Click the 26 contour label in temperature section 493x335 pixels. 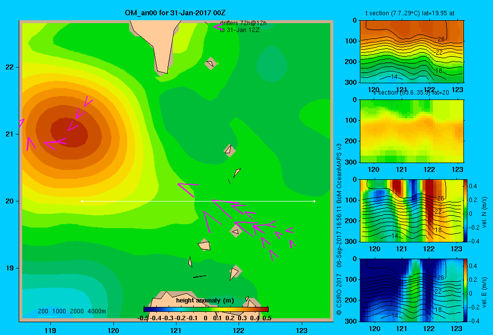click(441, 39)
